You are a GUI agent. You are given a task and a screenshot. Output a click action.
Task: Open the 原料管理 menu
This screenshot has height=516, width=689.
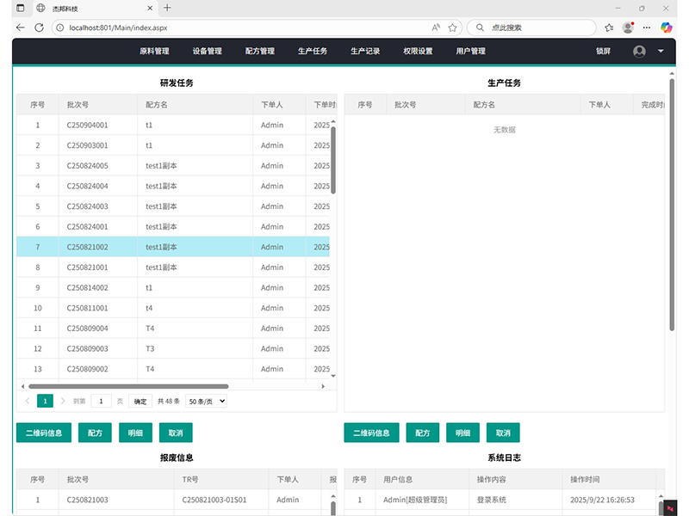154,52
